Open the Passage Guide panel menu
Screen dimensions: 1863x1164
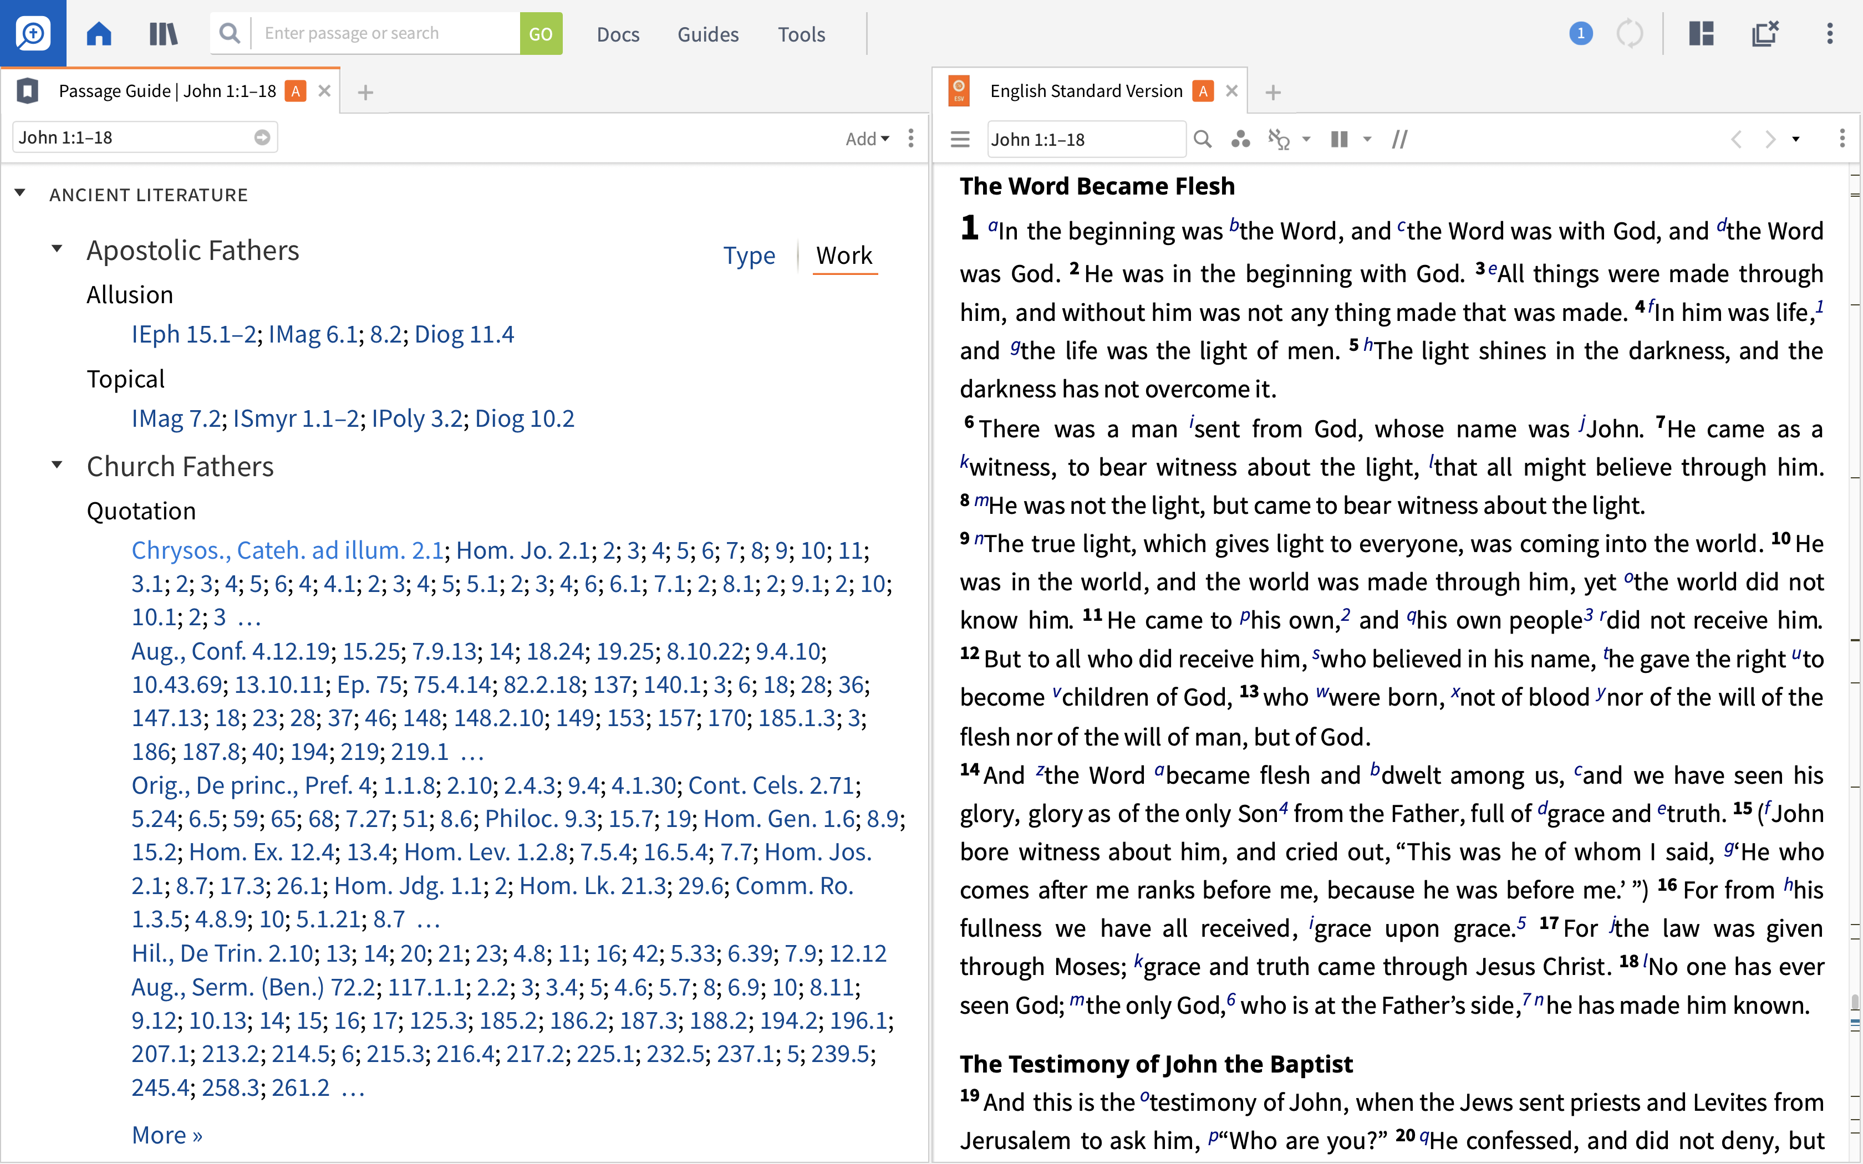[911, 138]
